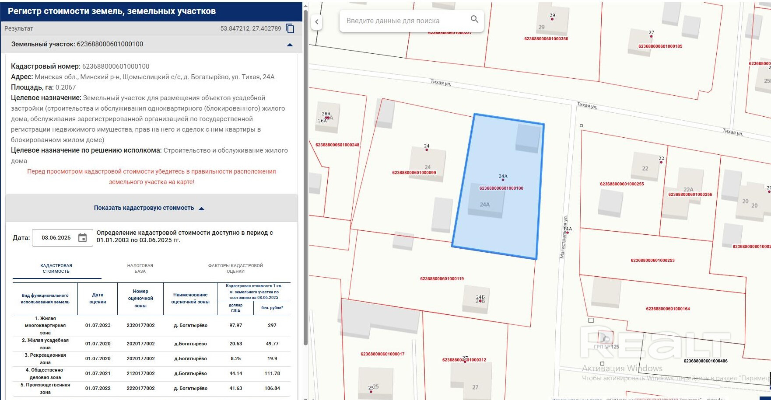Copy coordinates with the copy icon

(x=290, y=28)
